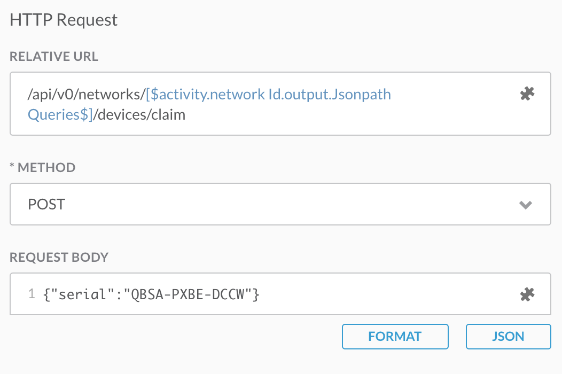
Task: Expand the Method dropdown chevron arrow
Action: [526, 205]
